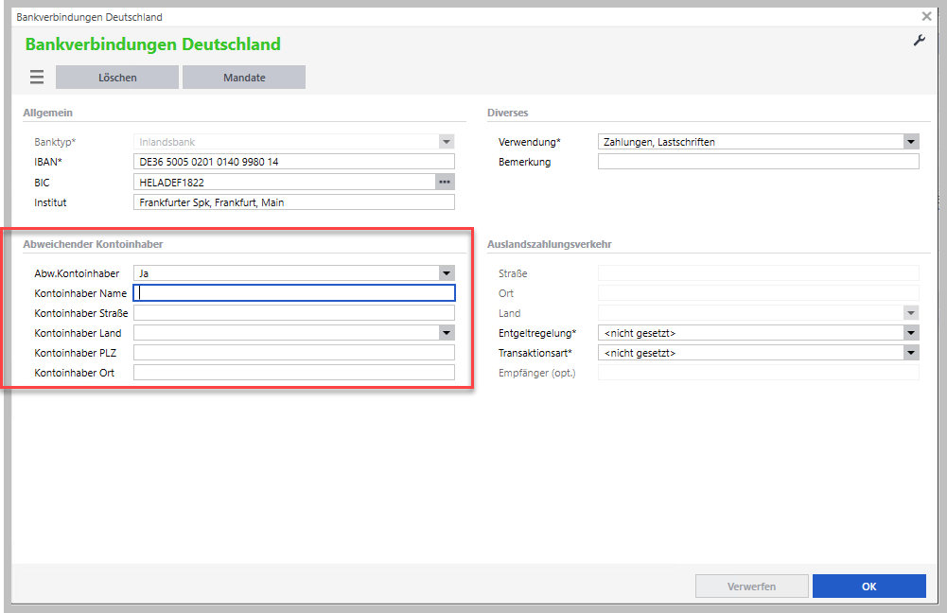The width and height of the screenshot is (947, 613).
Task: Confirm with the OK button
Action: (868, 587)
